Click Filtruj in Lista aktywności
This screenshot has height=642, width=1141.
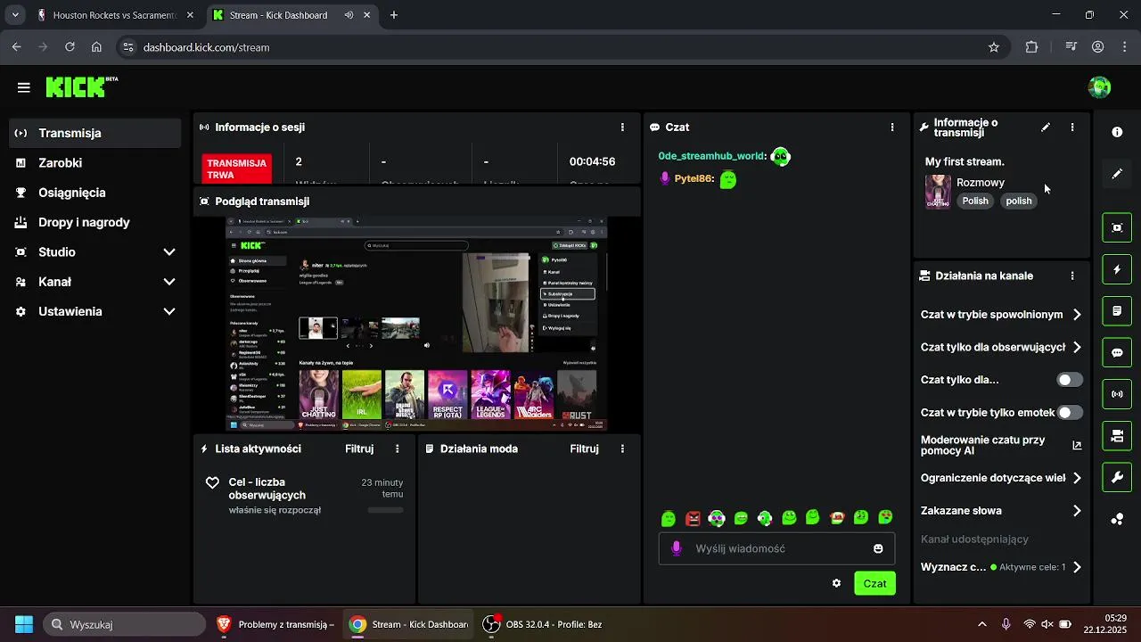359,449
